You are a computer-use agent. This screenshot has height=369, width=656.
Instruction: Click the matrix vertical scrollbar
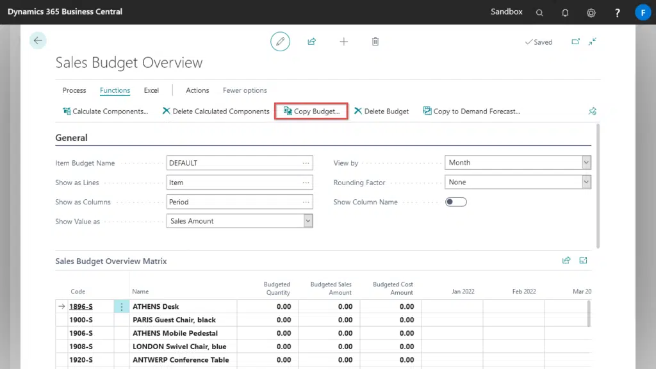(x=589, y=313)
